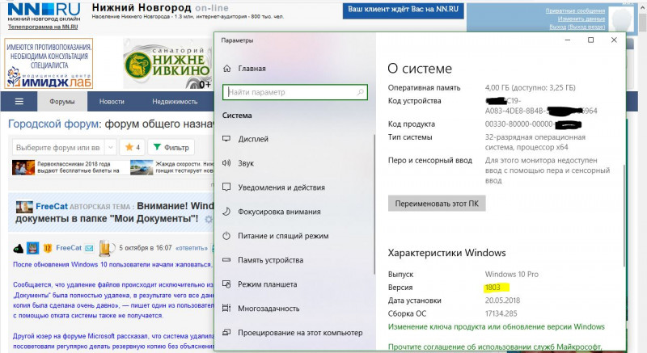647x353 pixels.
Task: Click the beer mug icon in post header
Action: 106,248
